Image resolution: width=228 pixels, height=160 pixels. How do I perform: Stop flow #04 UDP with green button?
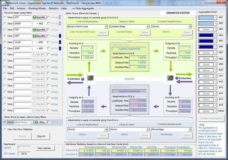40,36
